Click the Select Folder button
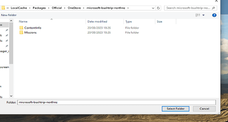228x122 pixels. 175,109
